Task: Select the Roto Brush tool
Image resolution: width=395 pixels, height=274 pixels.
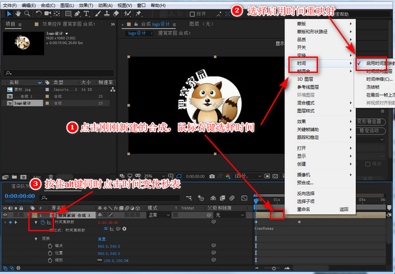Action: tap(128, 14)
